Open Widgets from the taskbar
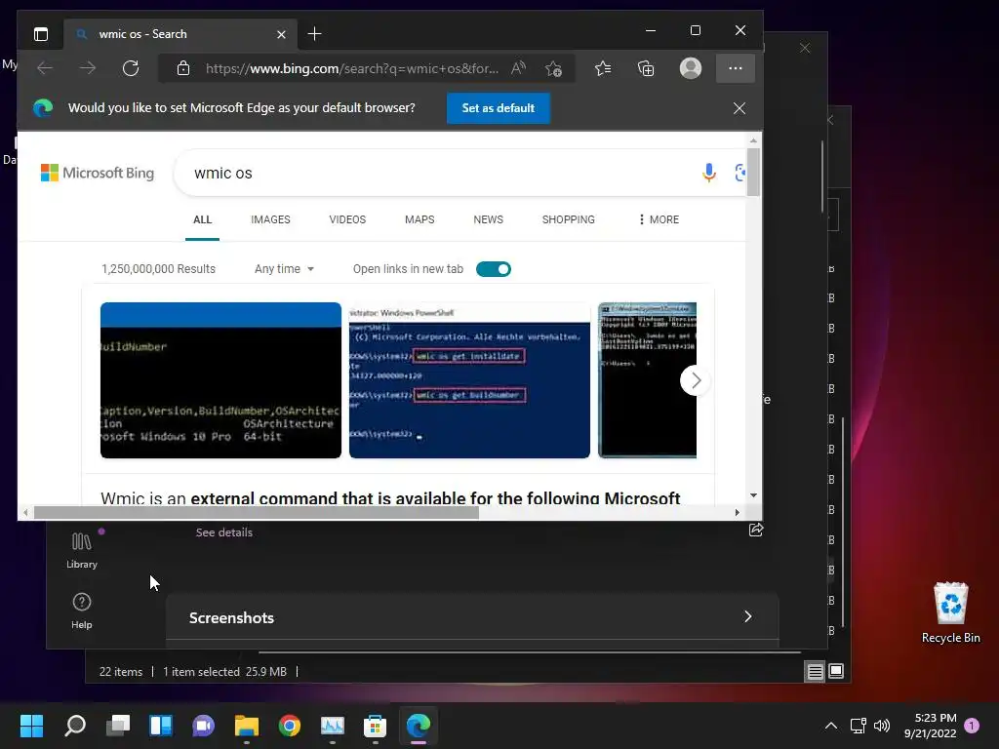Image resolution: width=999 pixels, height=749 pixels. (161, 726)
